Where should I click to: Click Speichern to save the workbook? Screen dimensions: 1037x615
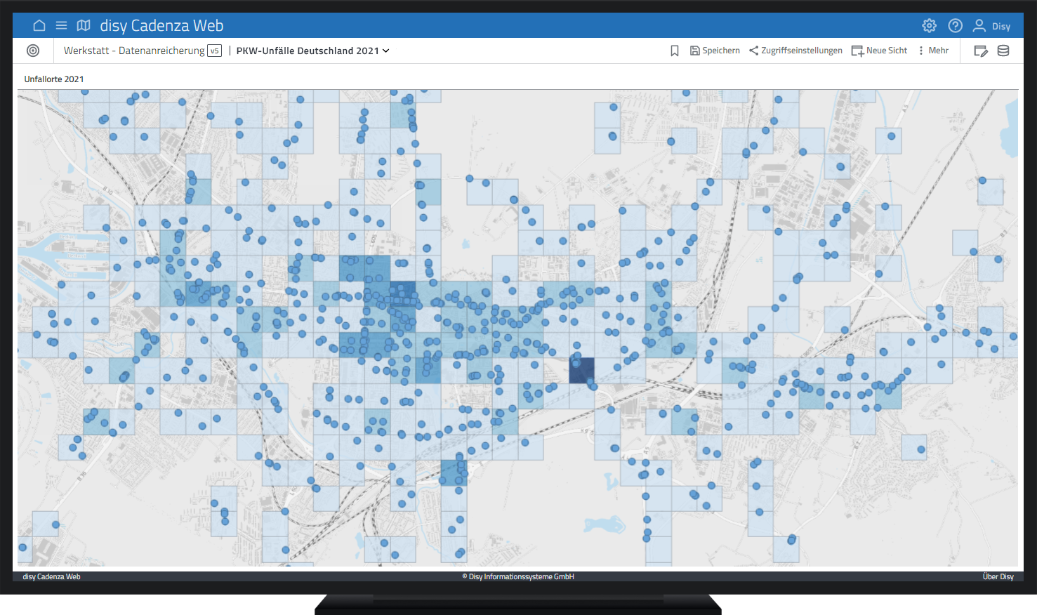[x=715, y=51]
